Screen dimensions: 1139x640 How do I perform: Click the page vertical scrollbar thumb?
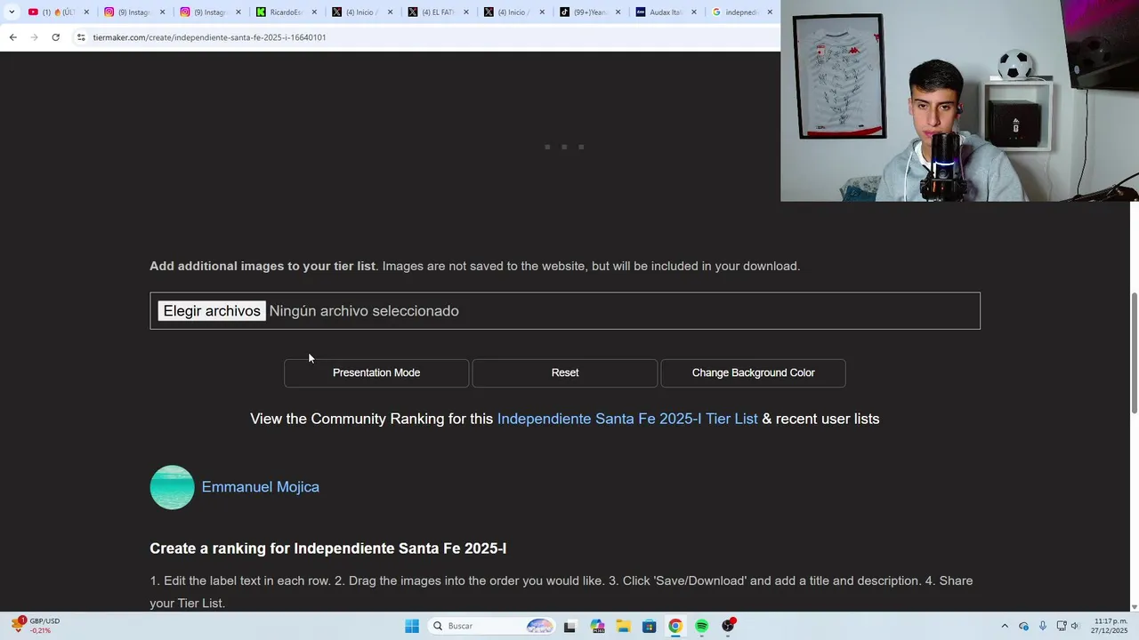1134,353
